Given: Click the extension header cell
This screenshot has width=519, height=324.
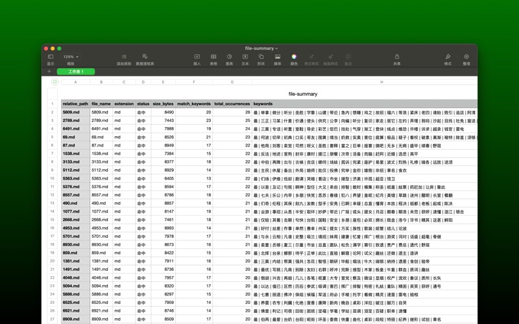Looking at the screenshot, I should pyautogui.click(x=124, y=104).
